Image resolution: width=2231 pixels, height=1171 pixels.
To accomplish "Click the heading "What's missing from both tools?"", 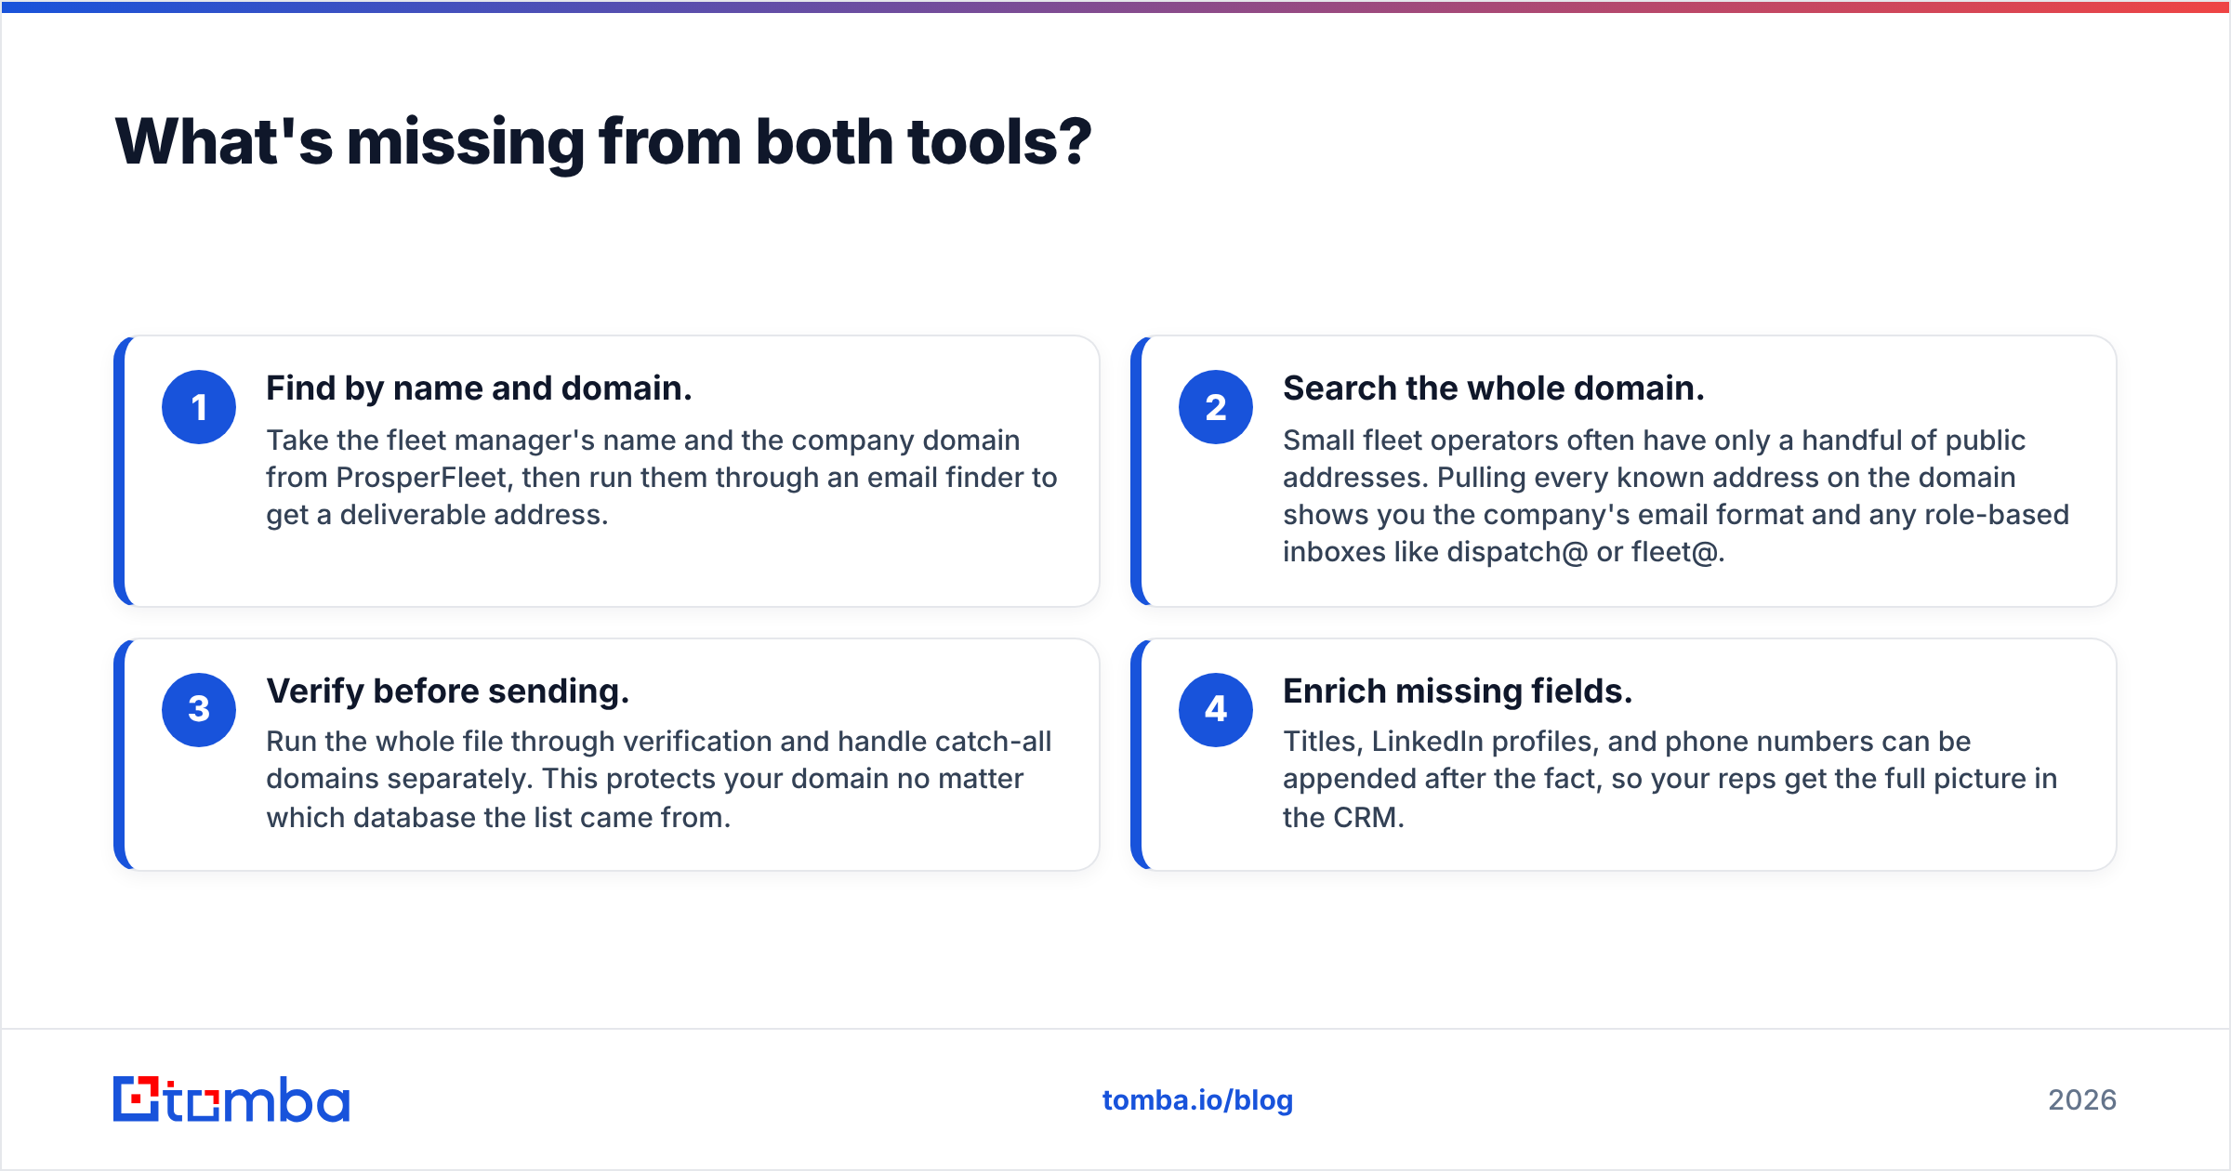I will 603,142.
